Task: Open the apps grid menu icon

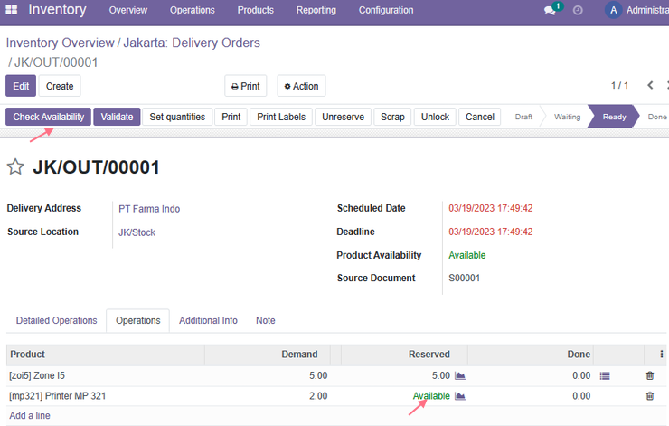Action: click(x=12, y=10)
